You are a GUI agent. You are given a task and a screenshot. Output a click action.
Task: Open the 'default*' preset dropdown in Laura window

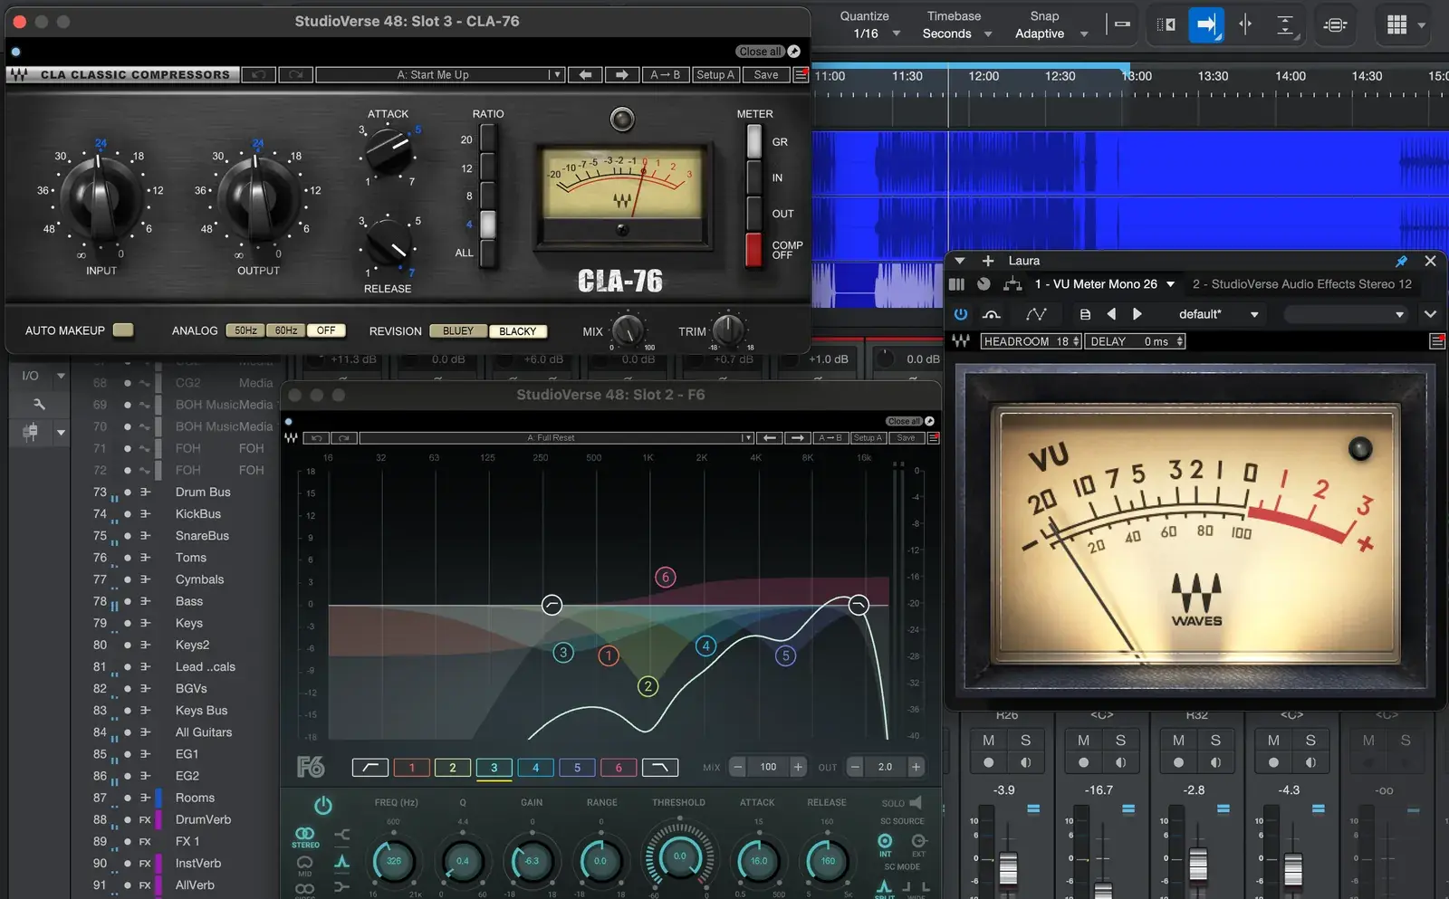[x=1219, y=314]
